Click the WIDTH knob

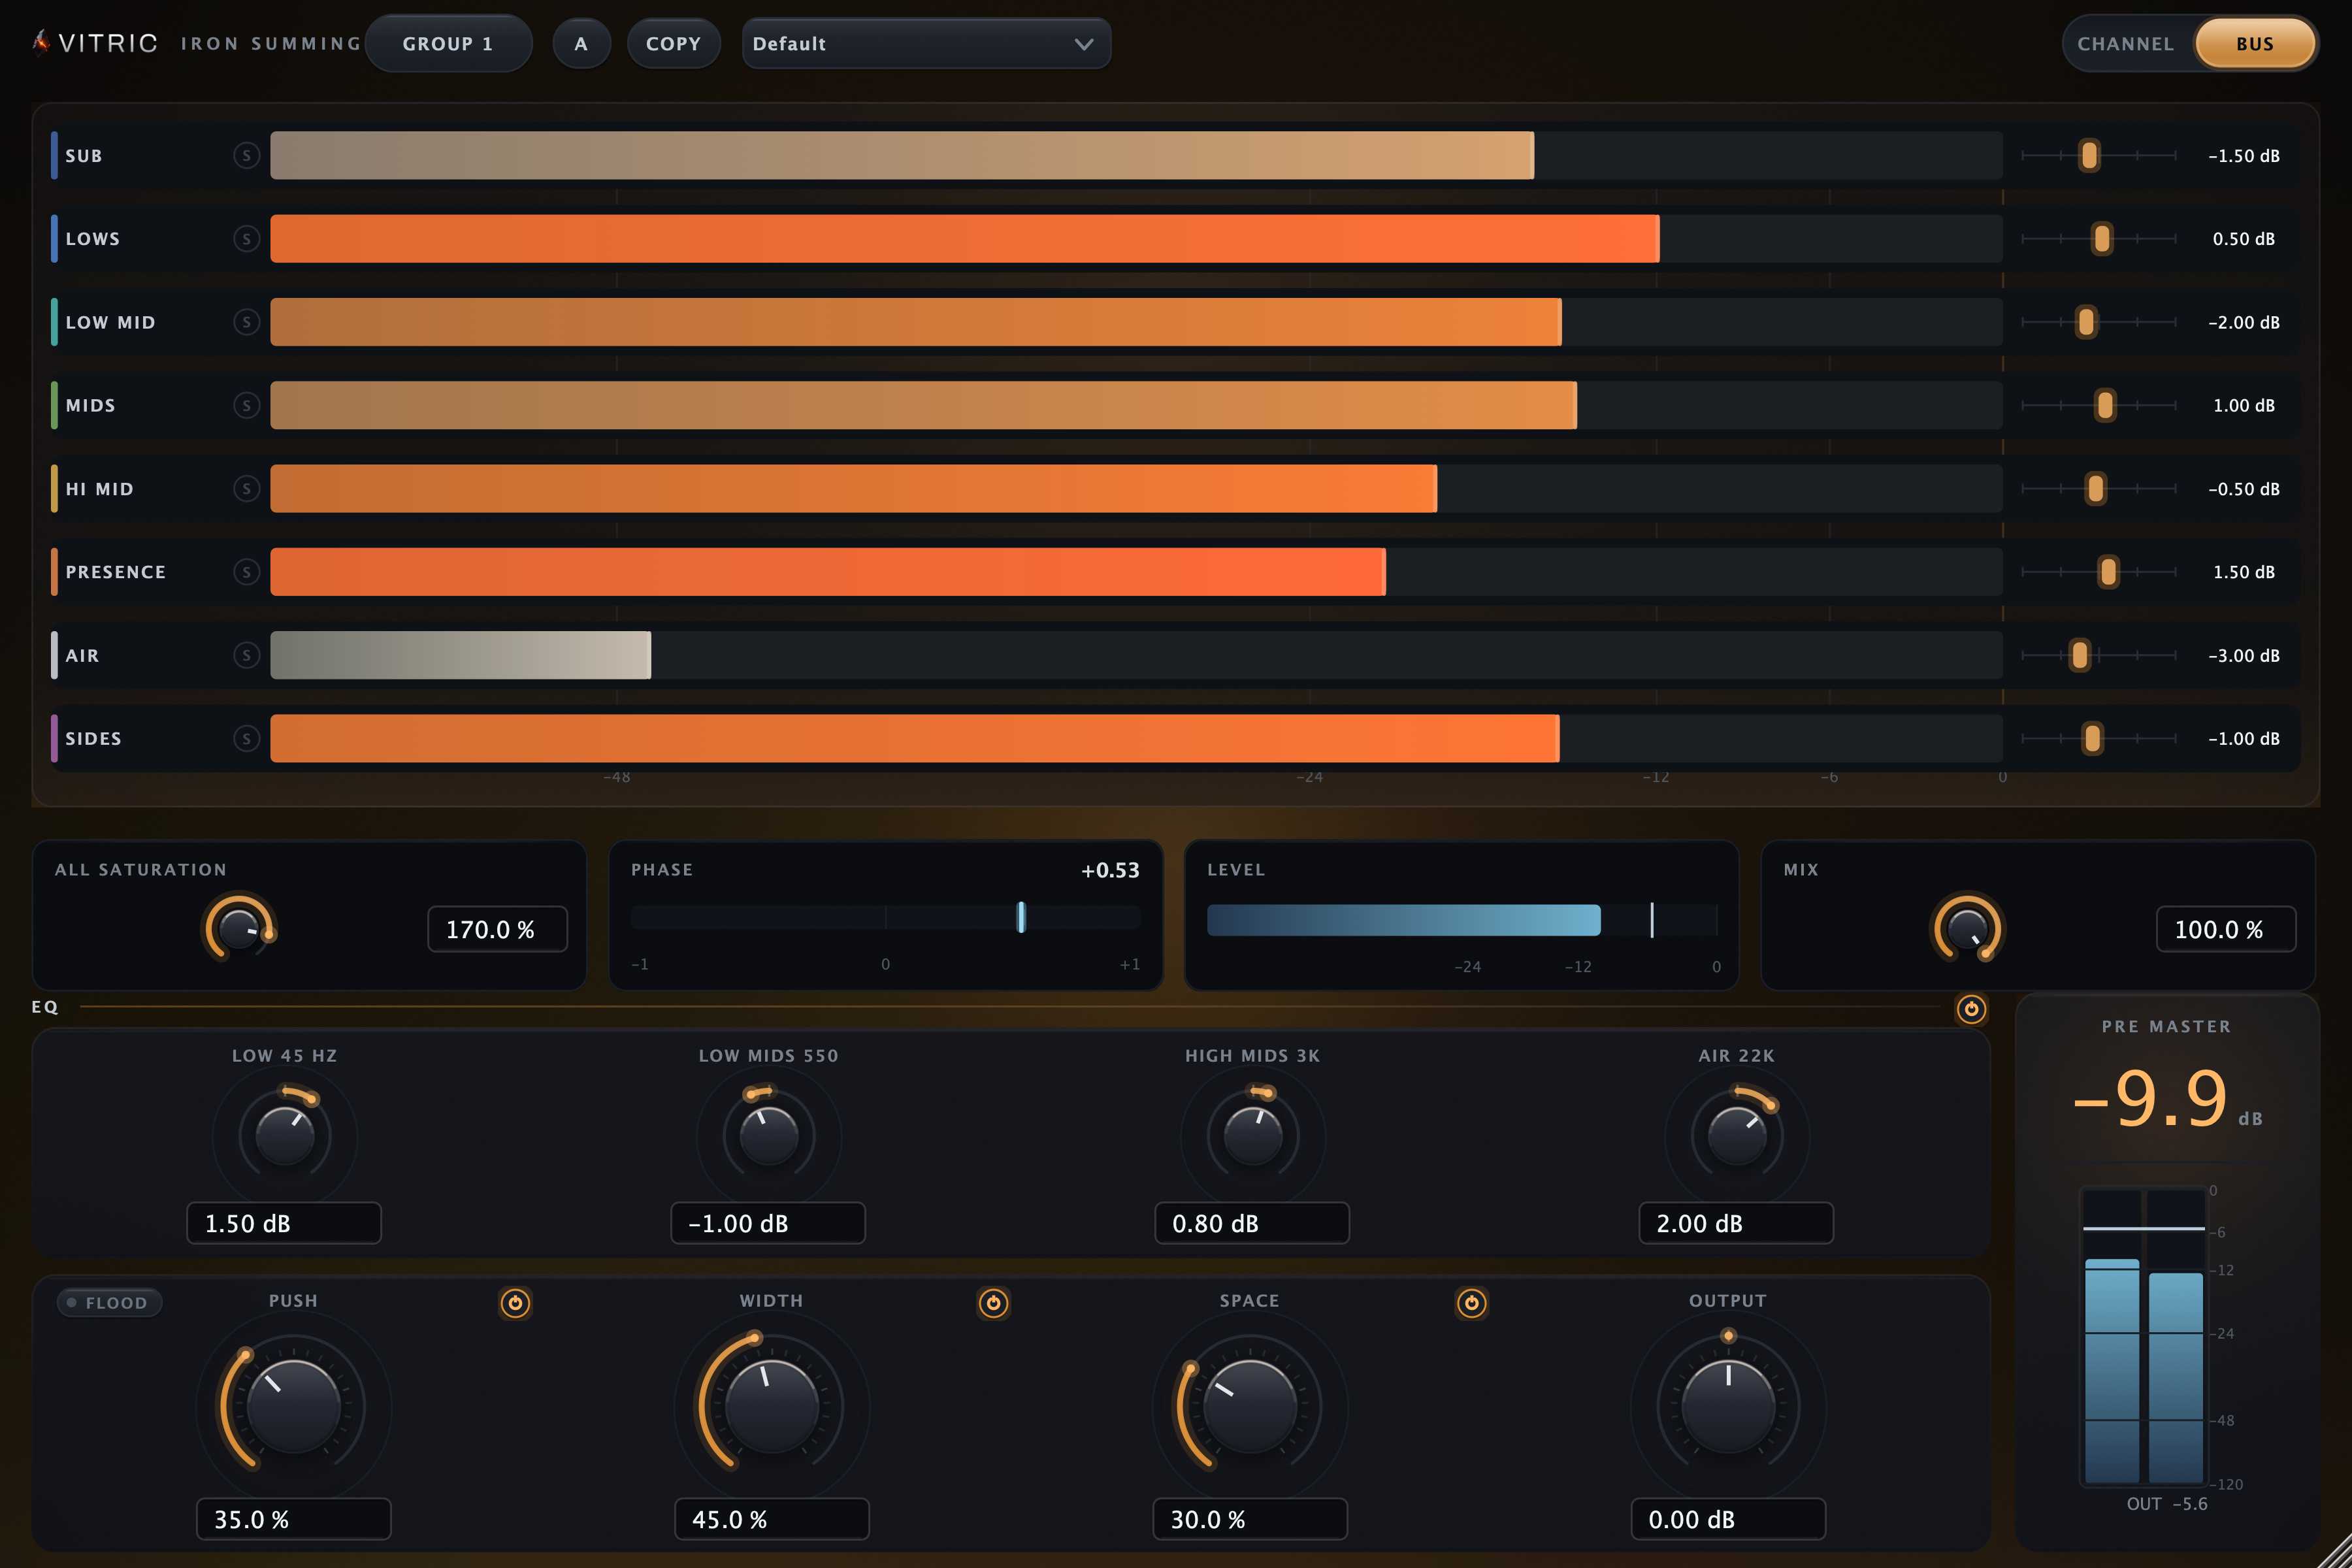tap(771, 1406)
